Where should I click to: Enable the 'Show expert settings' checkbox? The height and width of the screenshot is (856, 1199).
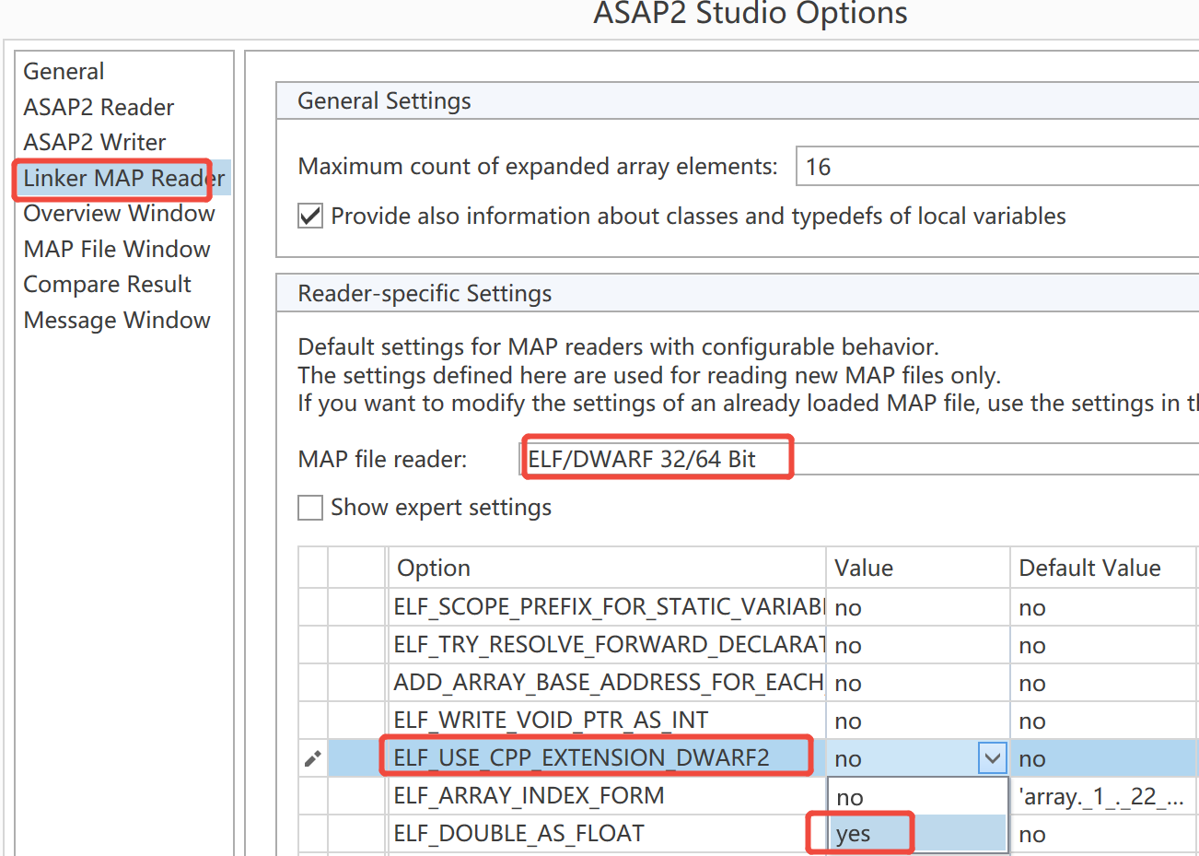310,508
